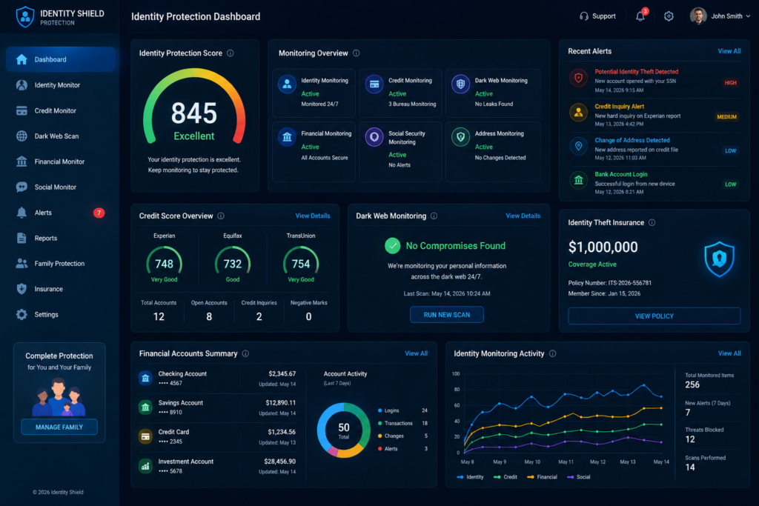The height and width of the screenshot is (506, 759).
Task: Toggle the Social series in chart legend
Action: tap(579, 477)
